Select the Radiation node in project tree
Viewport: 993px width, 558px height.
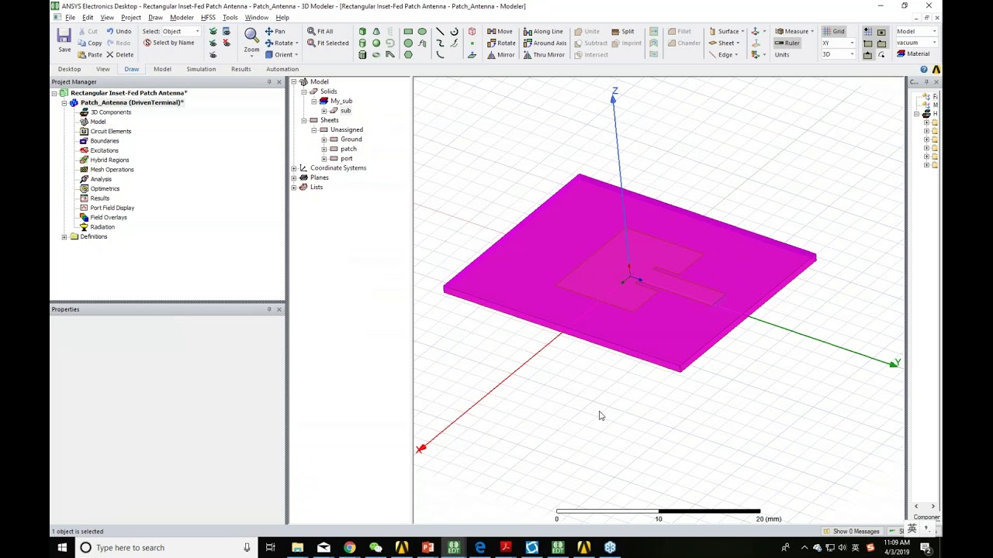(x=102, y=227)
